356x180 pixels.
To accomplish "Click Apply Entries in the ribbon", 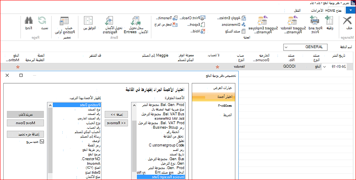I will click(231, 18).
